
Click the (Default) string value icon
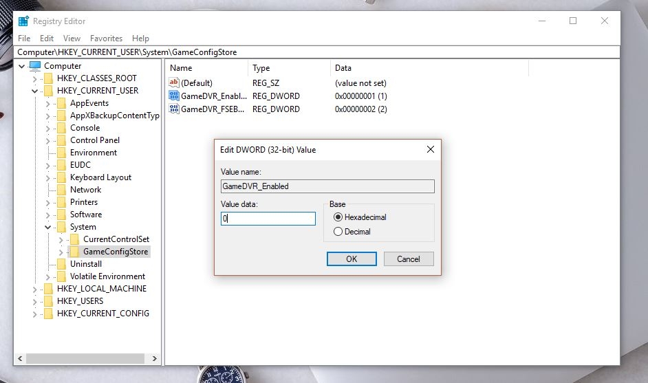pyautogui.click(x=174, y=83)
